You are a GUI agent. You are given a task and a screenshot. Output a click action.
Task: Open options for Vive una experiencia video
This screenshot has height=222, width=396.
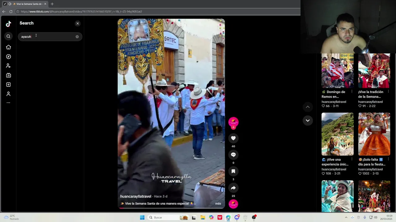click(352, 159)
